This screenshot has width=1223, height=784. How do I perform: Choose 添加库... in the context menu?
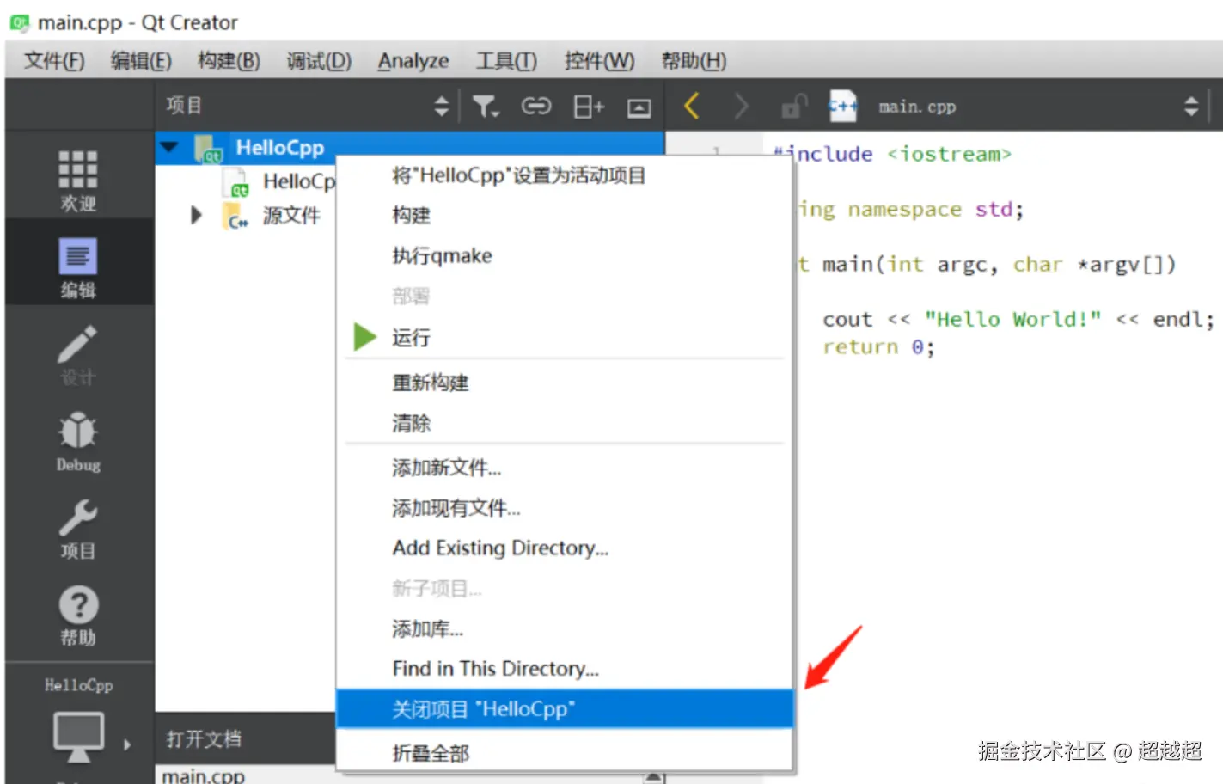[564, 628]
